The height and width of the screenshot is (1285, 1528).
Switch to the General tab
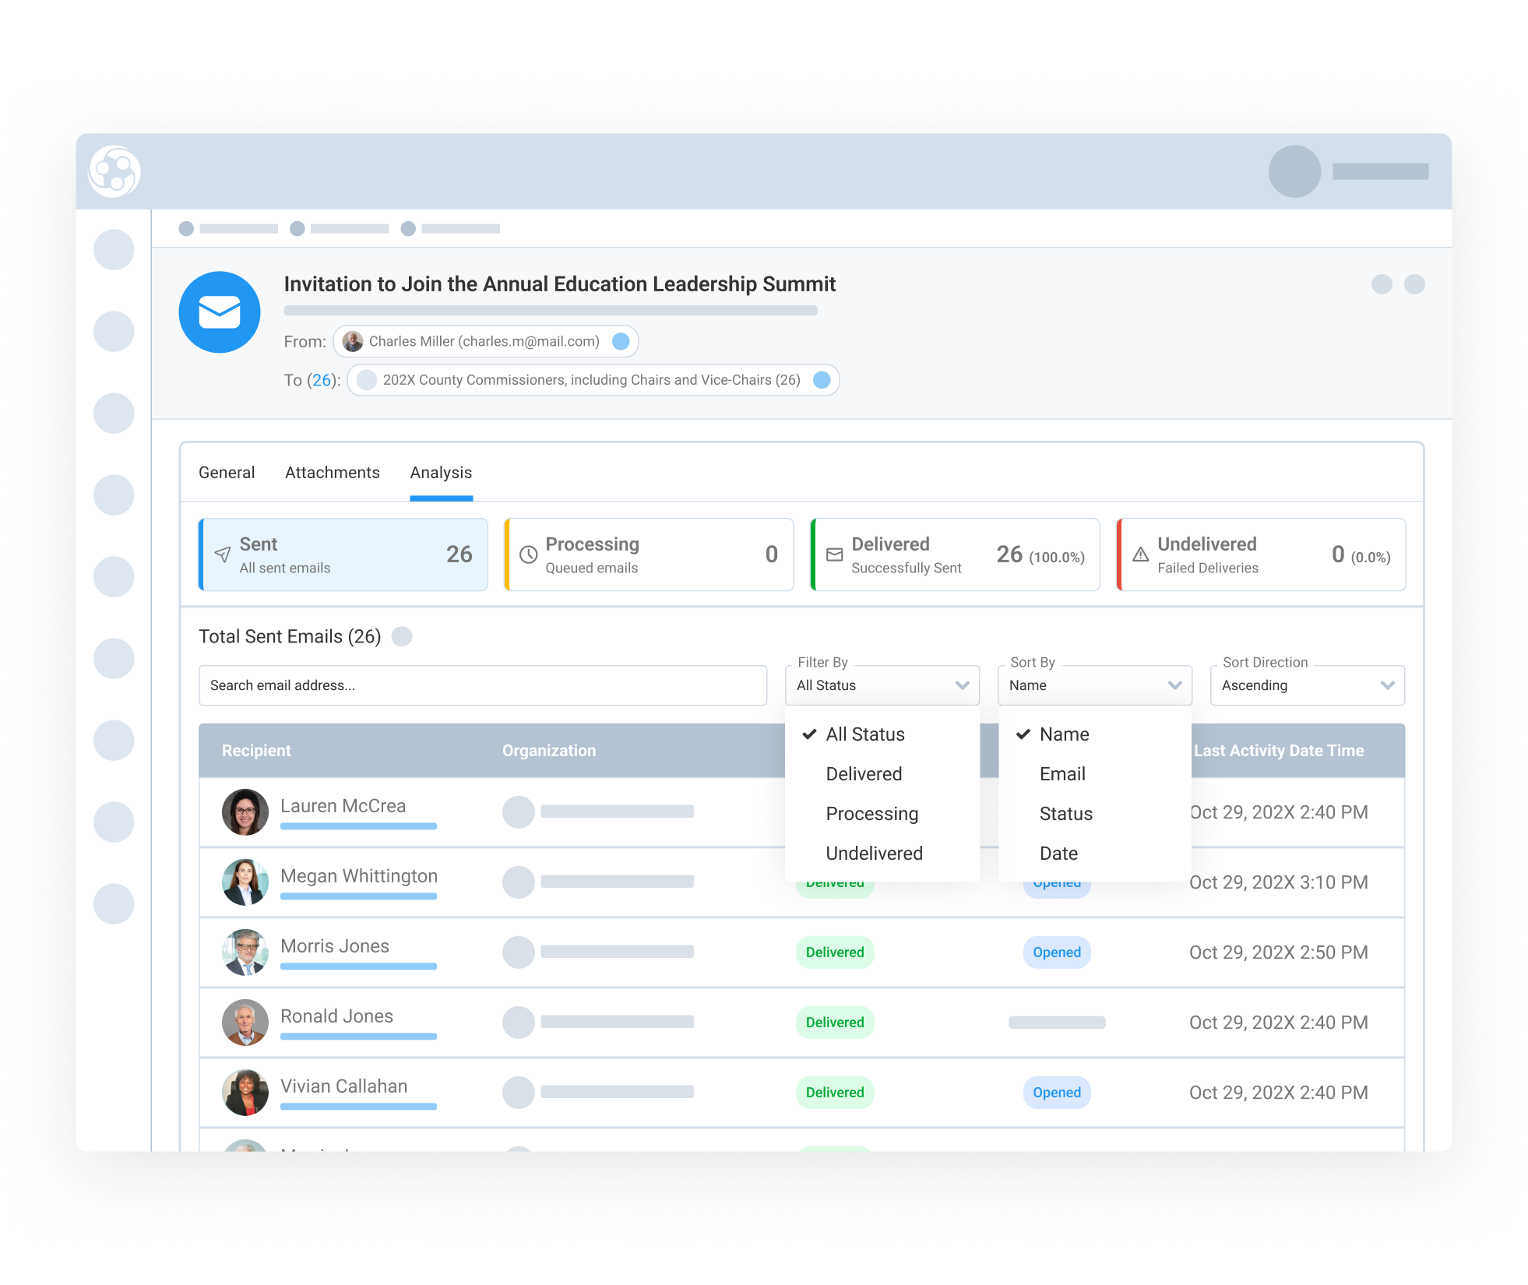227,473
